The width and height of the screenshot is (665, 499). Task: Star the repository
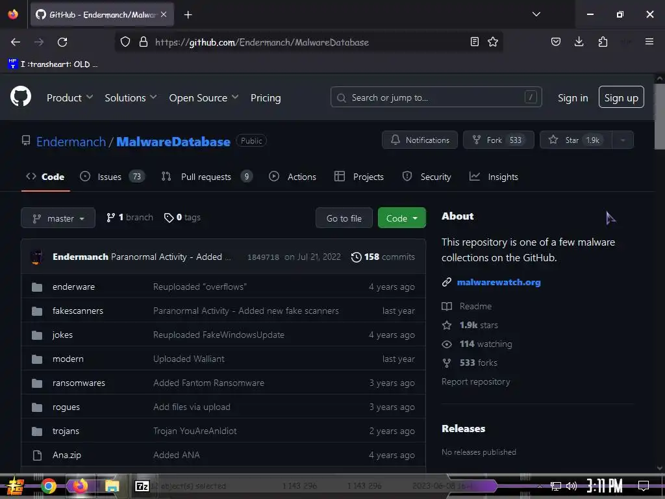[x=575, y=140]
